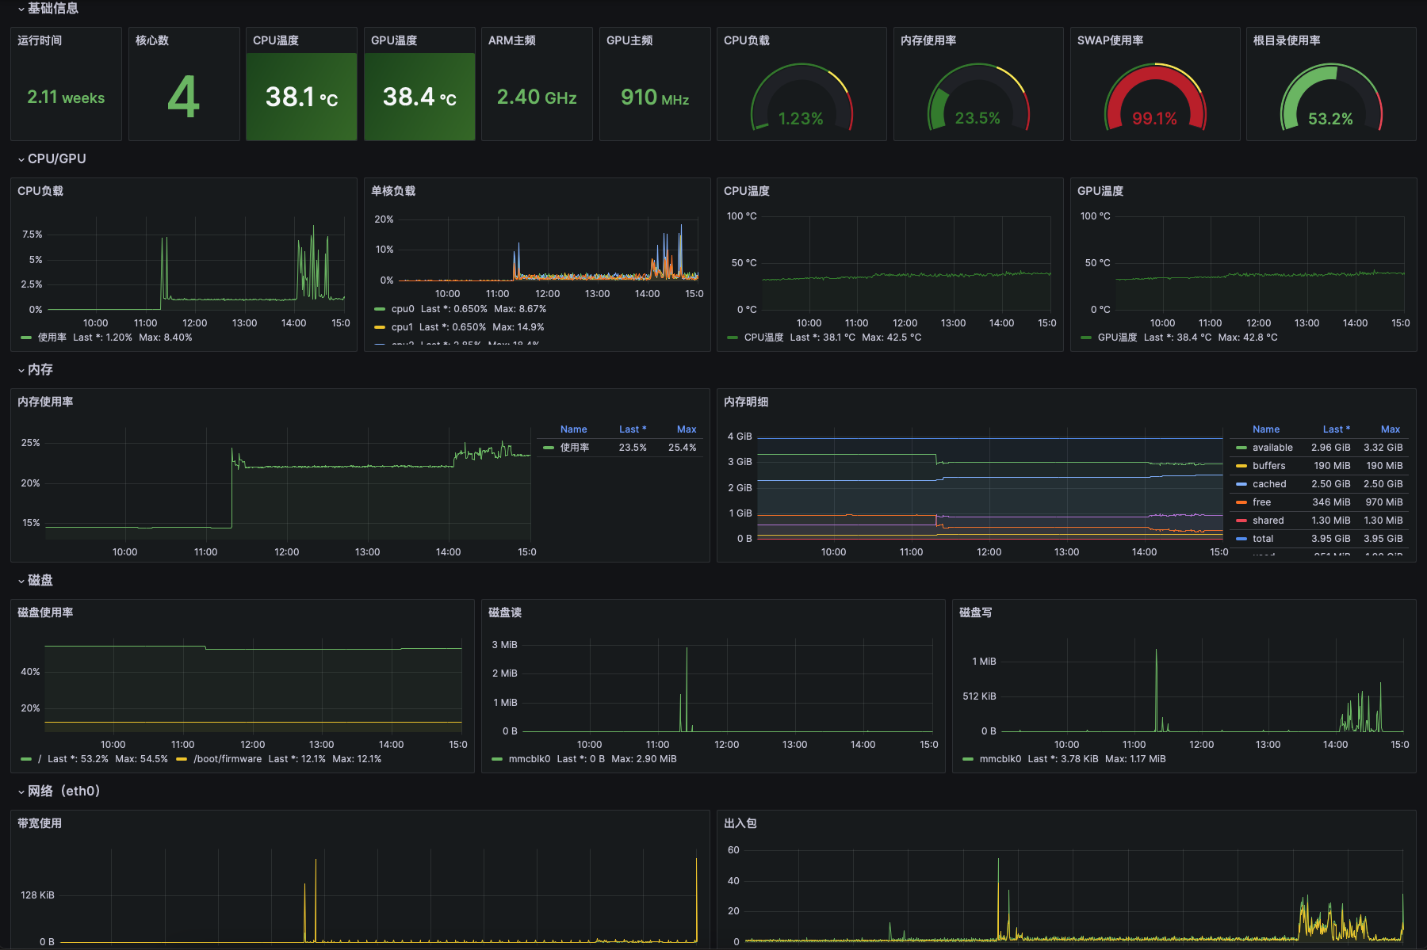
Task: Toggle the cached memory series
Action: [x=1269, y=484]
